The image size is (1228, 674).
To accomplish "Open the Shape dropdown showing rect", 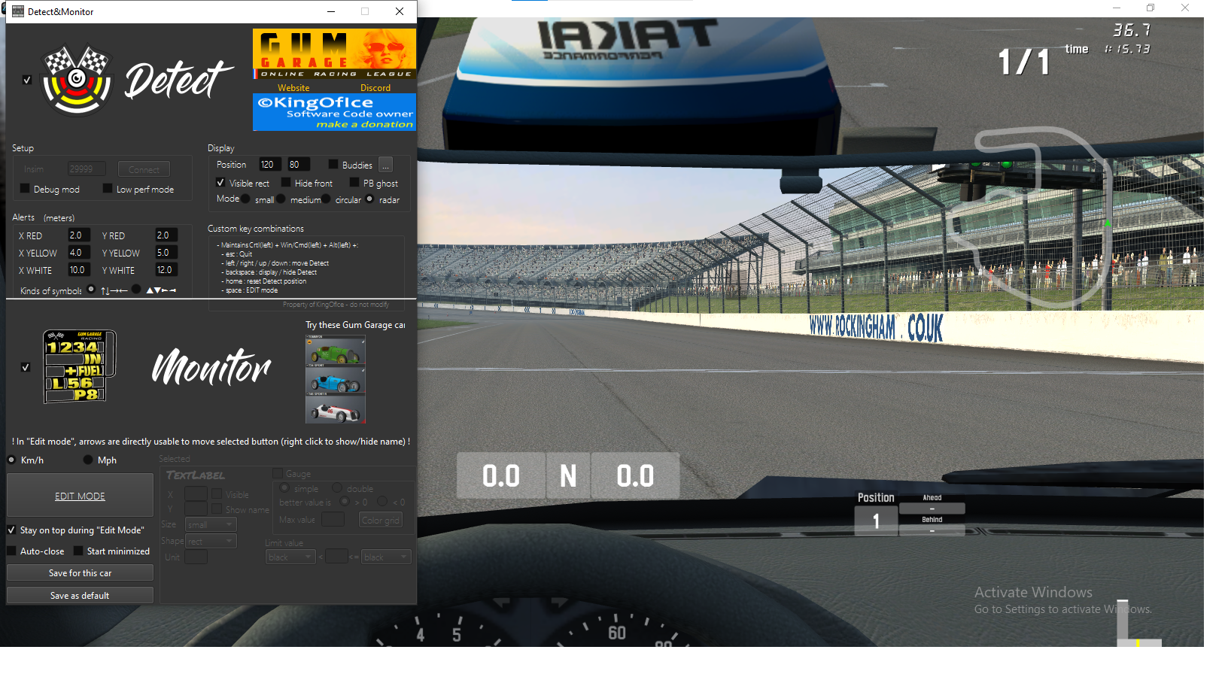I will tap(211, 541).
